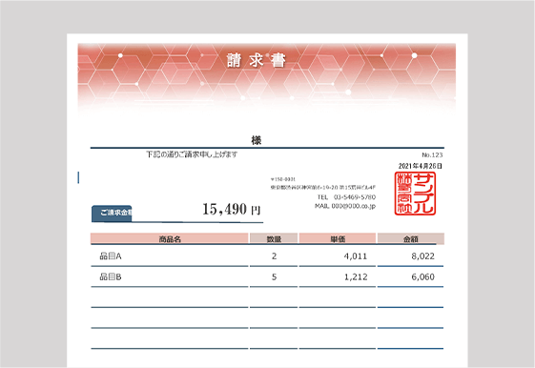Screen dimensions: 535x368
Task: Click the 商品名 column header
Action: [170, 238]
